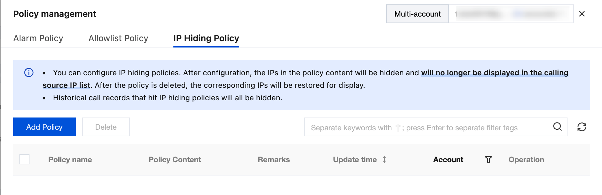The height and width of the screenshot is (195, 602).
Task: Click the Add Policy button
Action: pos(45,127)
